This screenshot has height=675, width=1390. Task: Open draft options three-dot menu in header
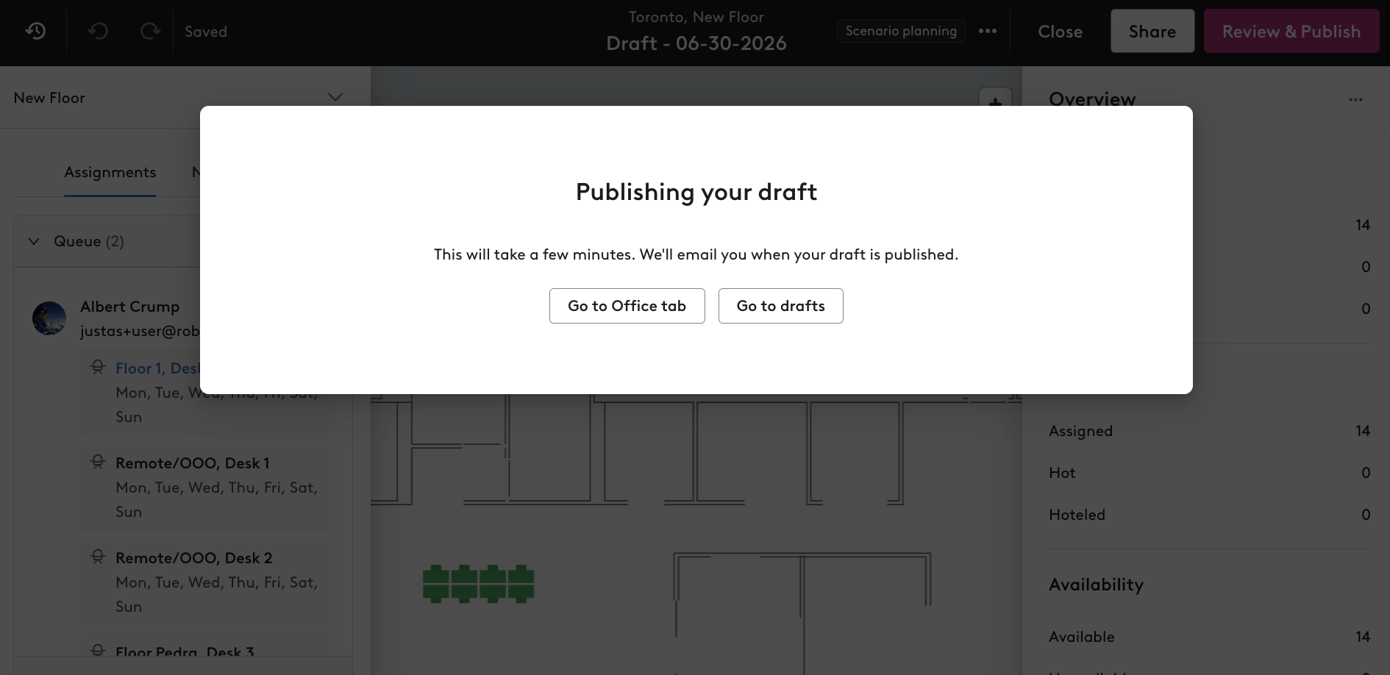pyautogui.click(x=988, y=31)
